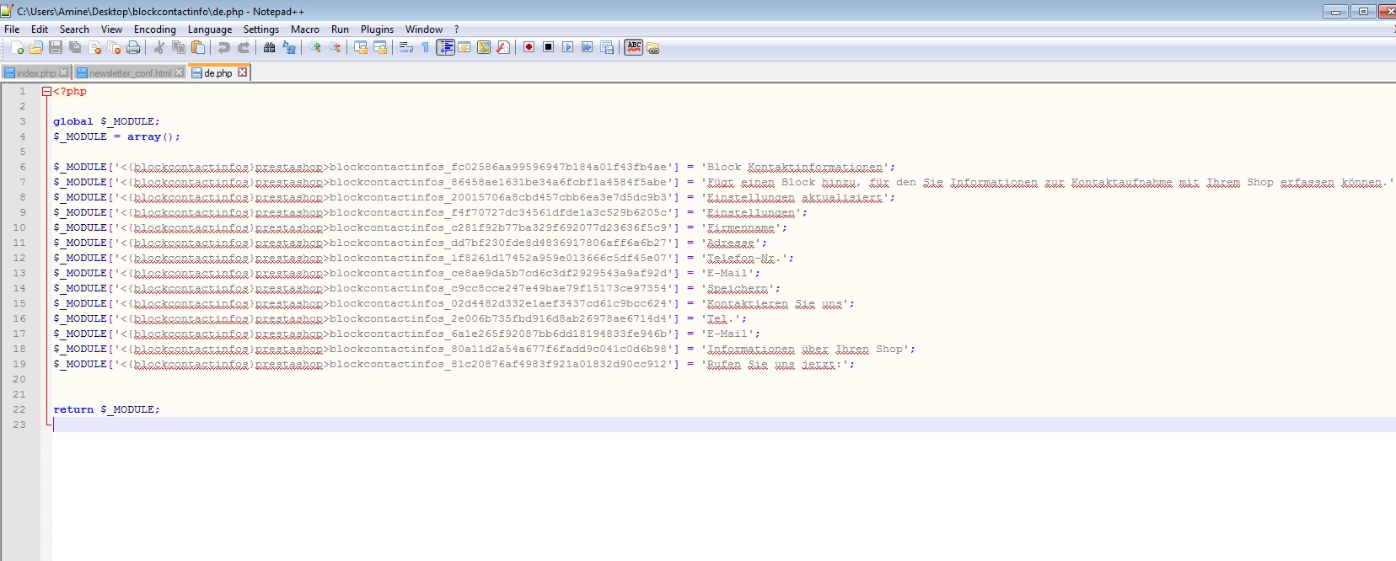Toggle ABC spell check button
Screen dimensions: 1396x561
(x=634, y=47)
